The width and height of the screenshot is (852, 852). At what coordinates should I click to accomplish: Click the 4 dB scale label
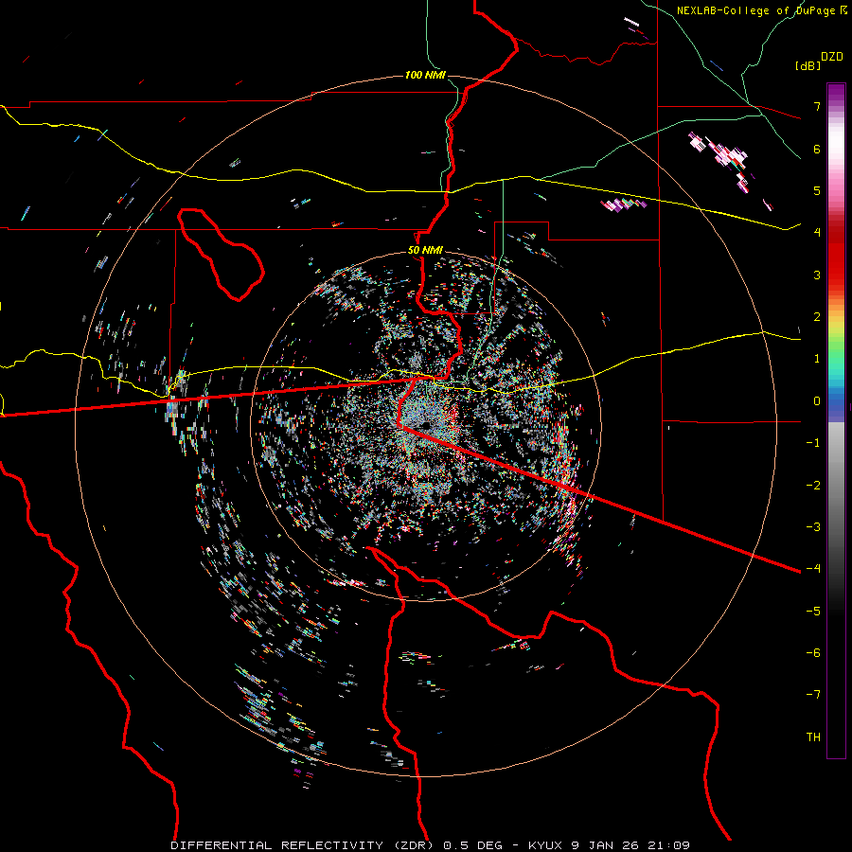(x=817, y=233)
